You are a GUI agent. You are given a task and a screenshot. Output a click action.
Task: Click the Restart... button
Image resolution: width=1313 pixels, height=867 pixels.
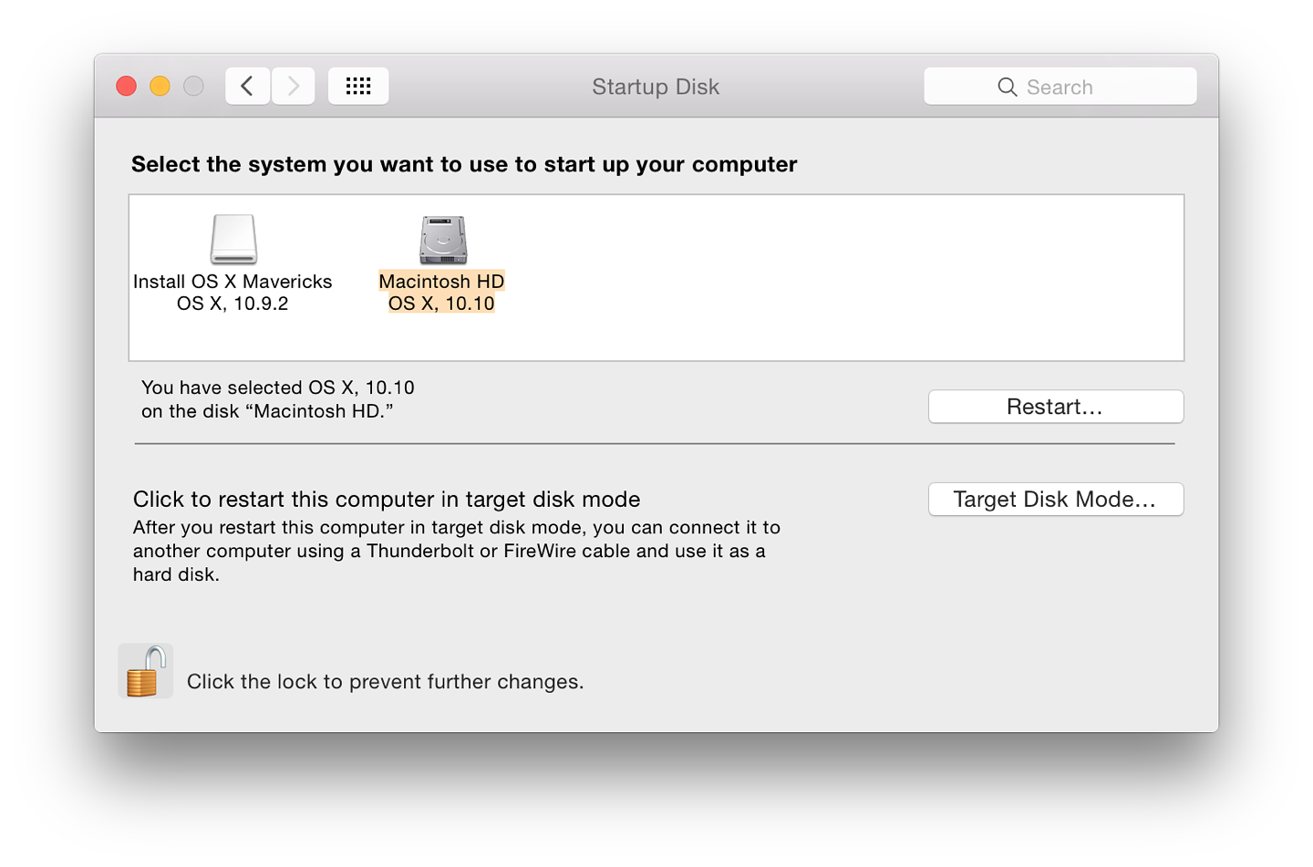pyautogui.click(x=1056, y=407)
